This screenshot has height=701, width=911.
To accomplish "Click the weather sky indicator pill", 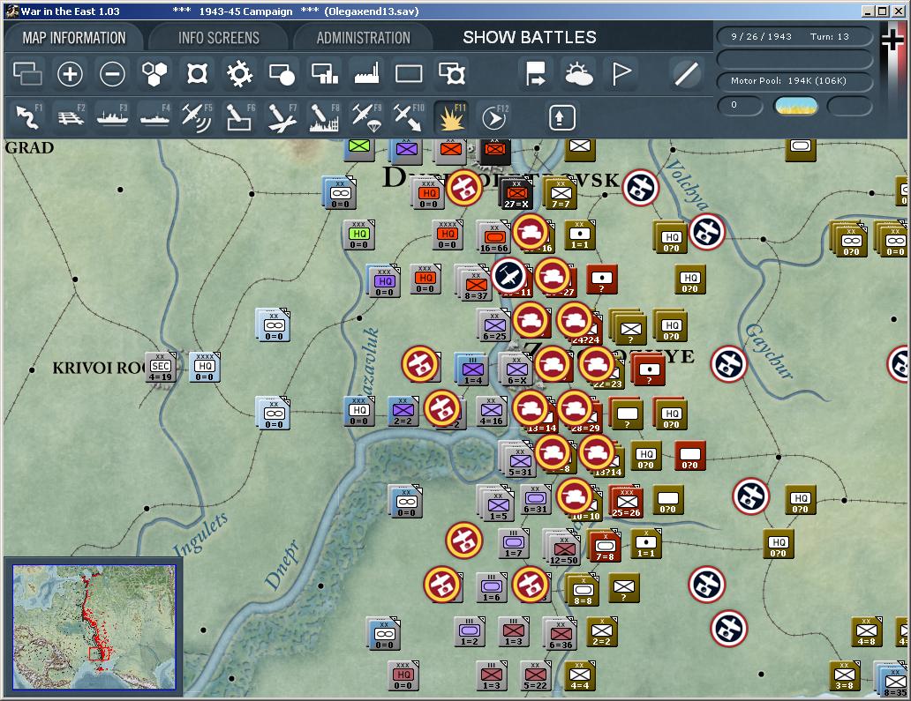I will [x=795, y=106].
